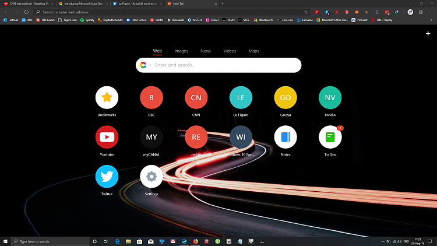Open the Gooya speed dial tile
The height and width of the screenshot is (246, 437).
coord(286,97)
